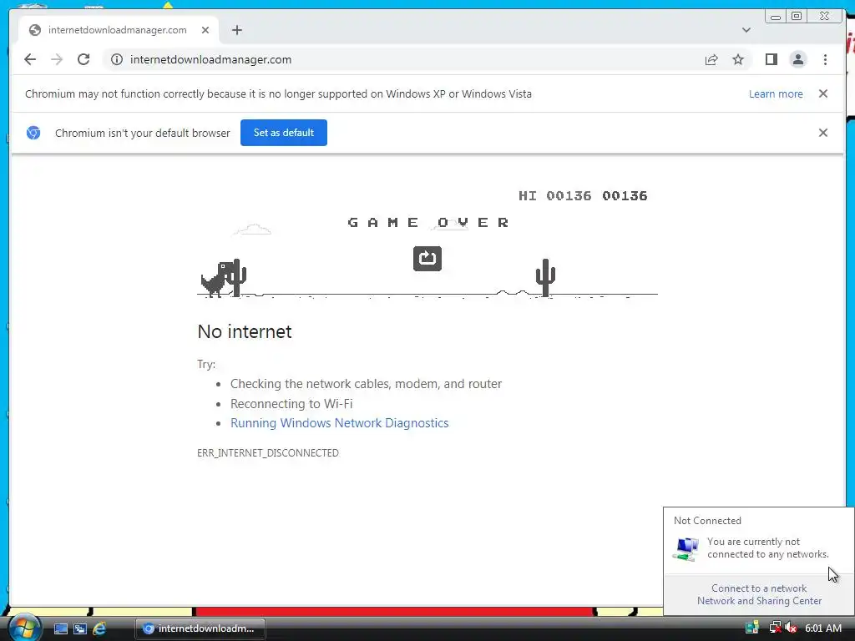The width and height of the screenshot is (855, 641).
Task: Select the internetdownloadmanager.com tab
Action: [x=119, y=30]
